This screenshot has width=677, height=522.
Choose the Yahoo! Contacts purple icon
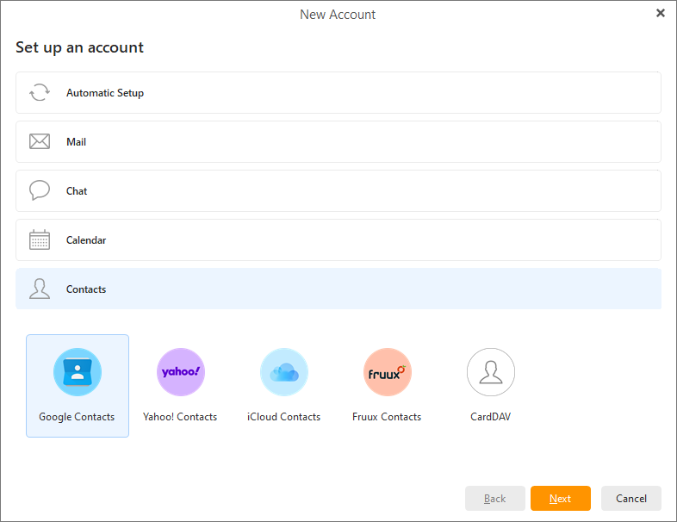(x=180, y=372)
